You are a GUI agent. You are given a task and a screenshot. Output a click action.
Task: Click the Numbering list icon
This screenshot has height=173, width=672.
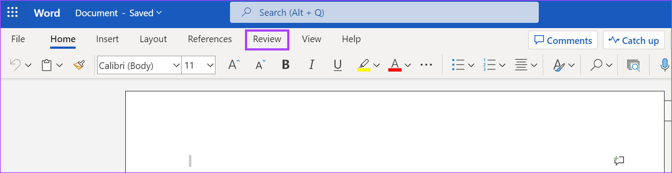click(x=489, y=65)
